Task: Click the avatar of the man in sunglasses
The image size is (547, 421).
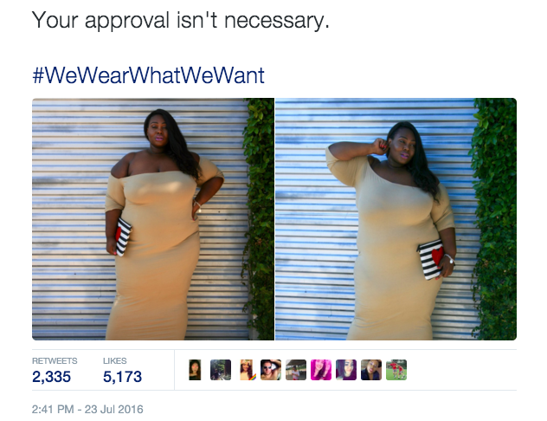Action: tap(271, 370)
